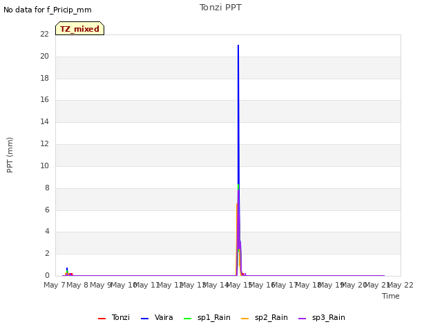The height and width of the screenshot is (331, 442).
Task: Click the y-axis label 2
Action: click(47, 253)
